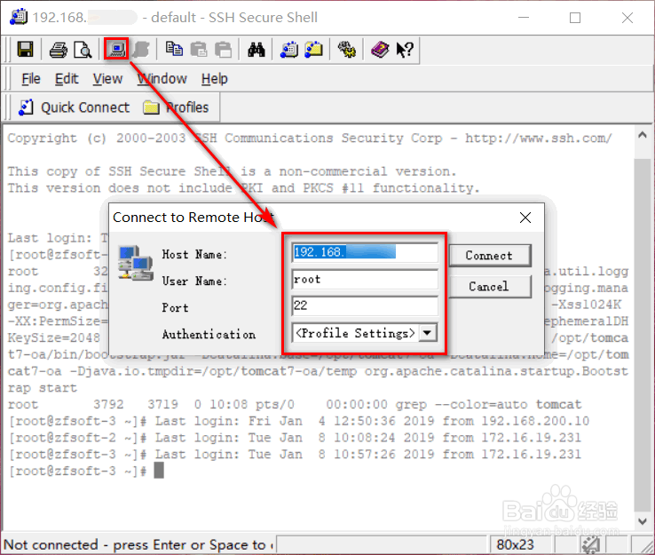Click the terminal scrollbar down arrow
Image resolution: width=655 pixels, height=555 pixels.
pyautogui.click(x=643, y=521)
